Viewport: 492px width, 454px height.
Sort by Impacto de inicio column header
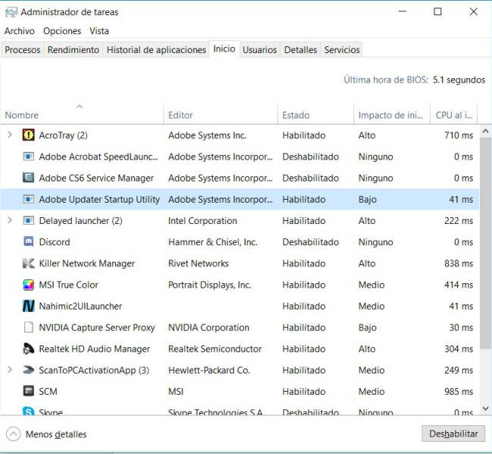coord(392,115)
